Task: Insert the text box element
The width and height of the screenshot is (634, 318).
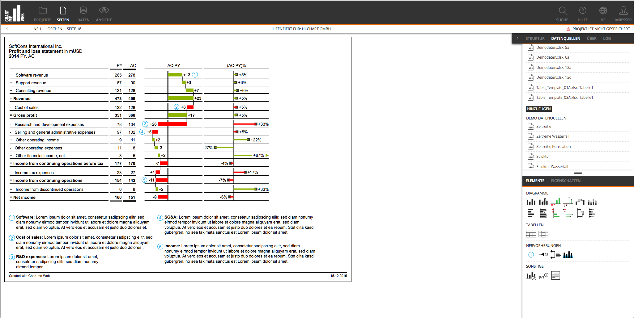Action: pyautogui.click(x=555, y=275)
